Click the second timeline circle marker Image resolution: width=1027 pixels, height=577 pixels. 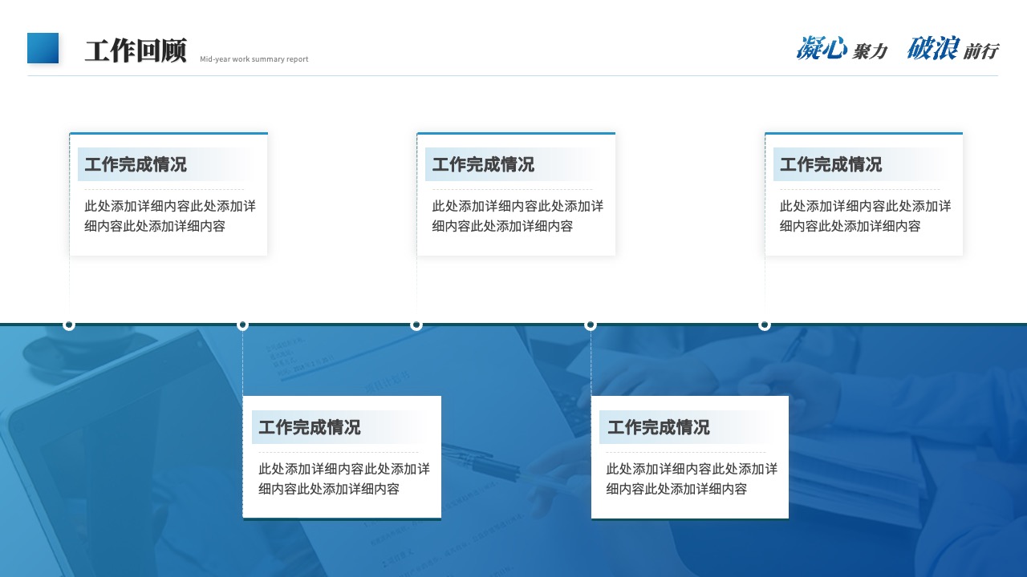click(242, 325)
